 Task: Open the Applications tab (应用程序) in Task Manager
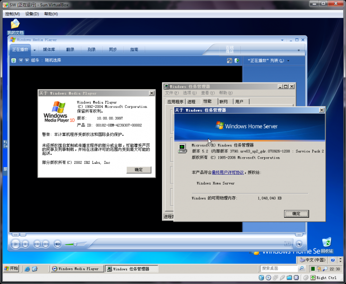pyautogui.click(x=175, y=102)
